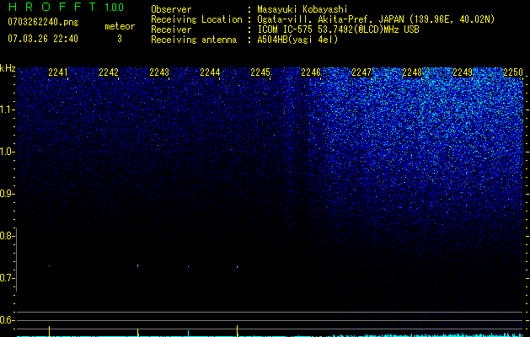Pick the 2244 time marker

click(210, 72)
